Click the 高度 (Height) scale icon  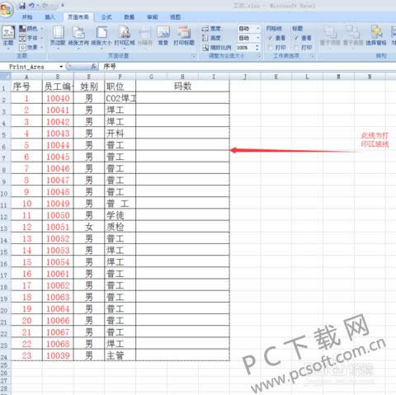coord(205,38)
